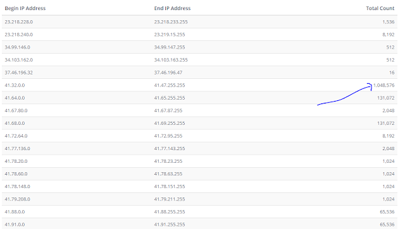The image size is (405, 229).
Task: Click the End IP Address column header
Action: pos(172,8)
